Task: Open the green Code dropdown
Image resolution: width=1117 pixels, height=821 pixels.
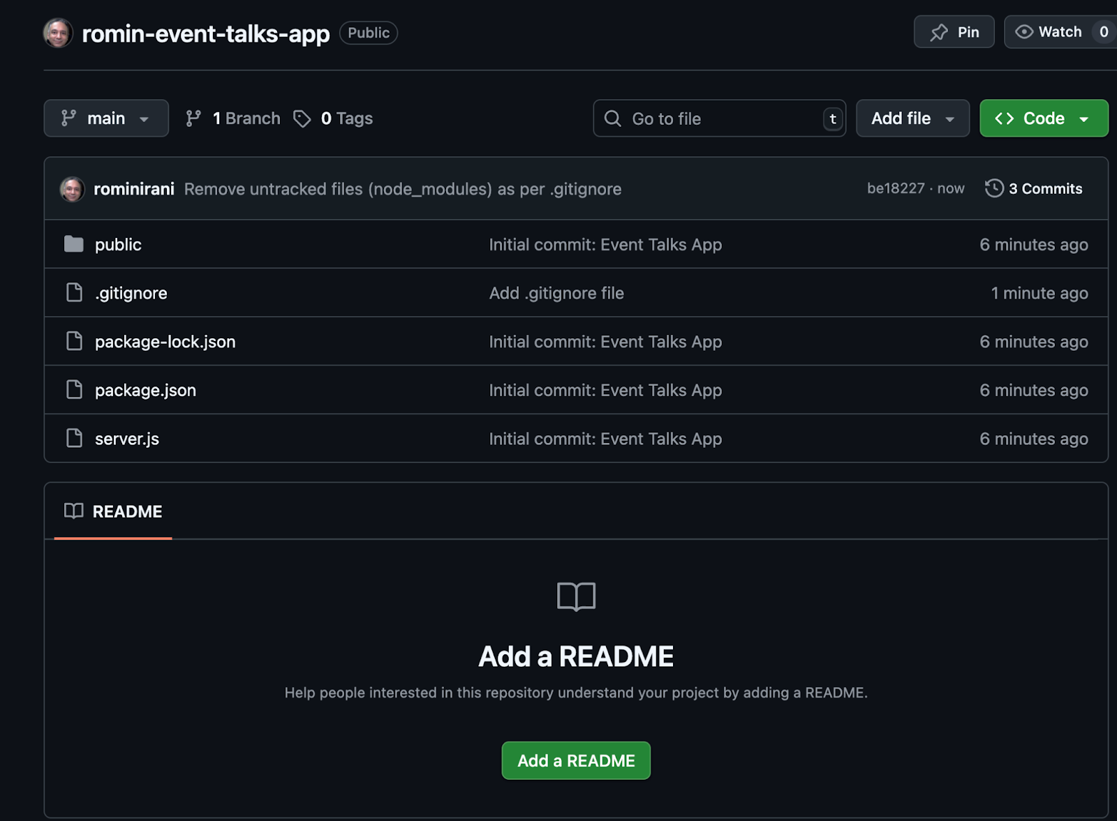Action: point(1043,118)
